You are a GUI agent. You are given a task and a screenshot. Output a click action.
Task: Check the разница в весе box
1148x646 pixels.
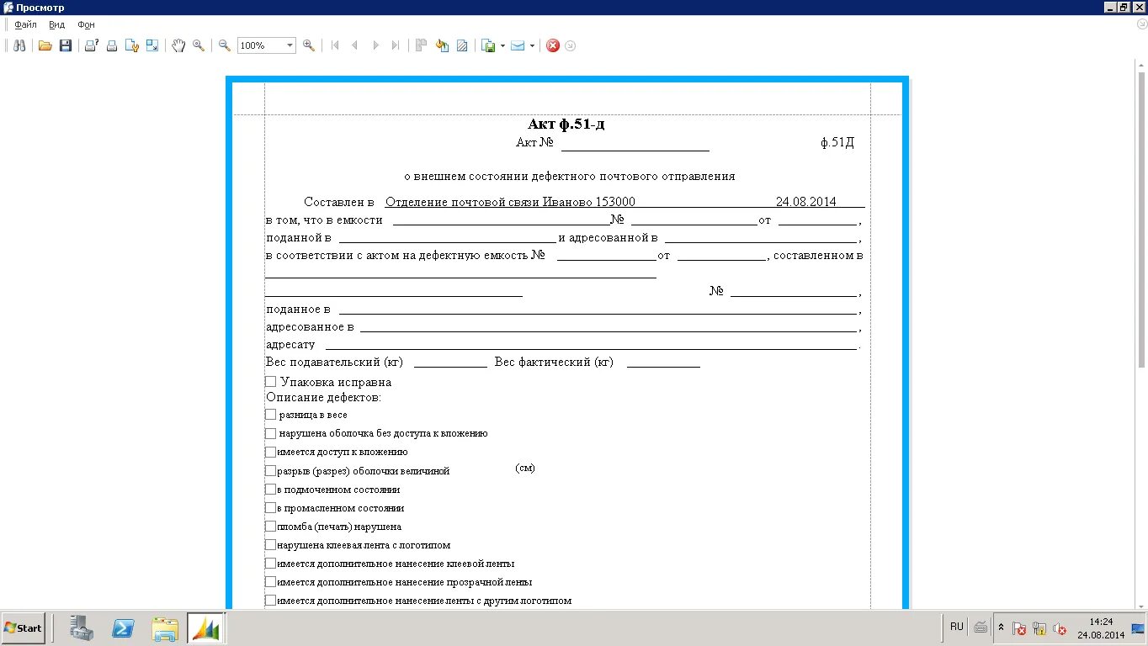[x=270, y=415]
